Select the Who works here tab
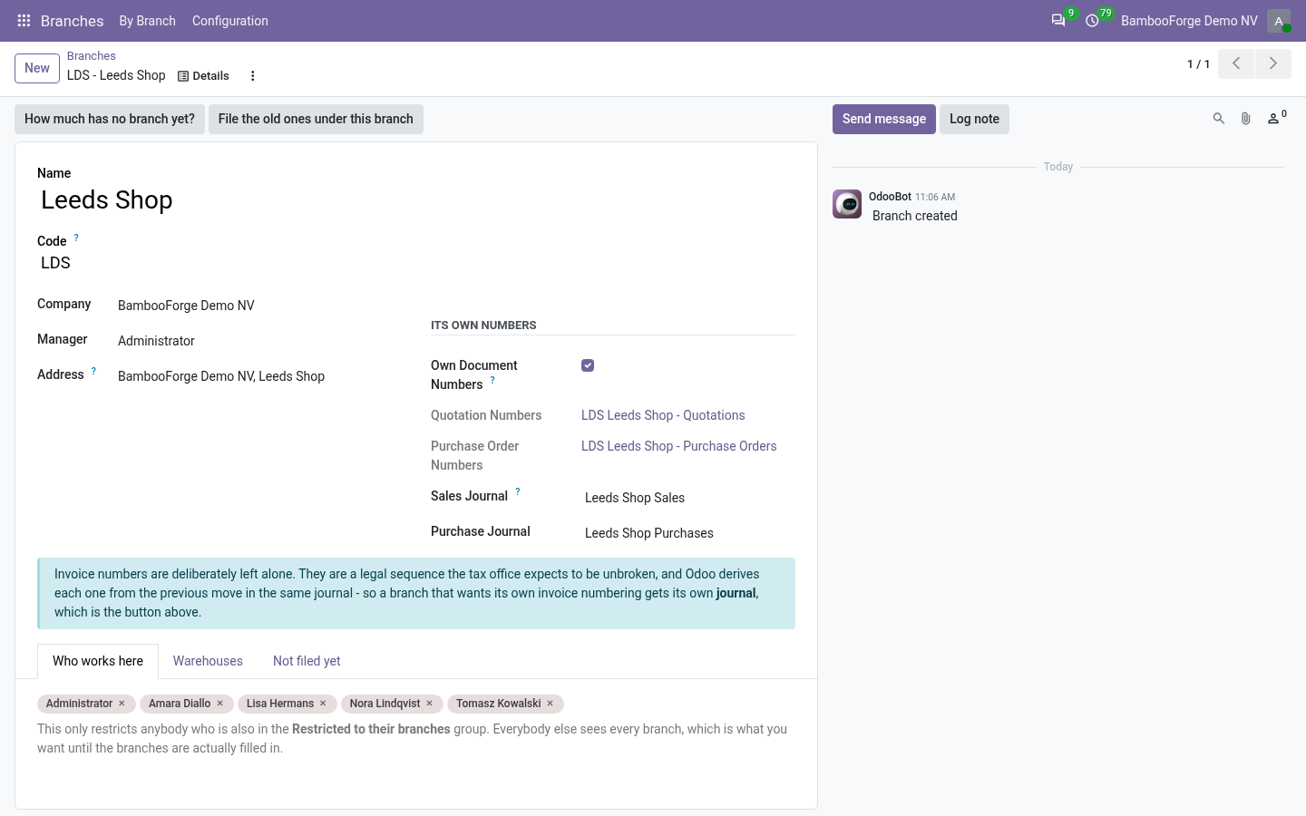 (x=98, y=661)
